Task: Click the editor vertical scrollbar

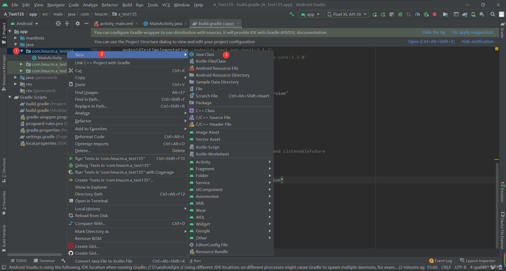Action: pos(497,205)
